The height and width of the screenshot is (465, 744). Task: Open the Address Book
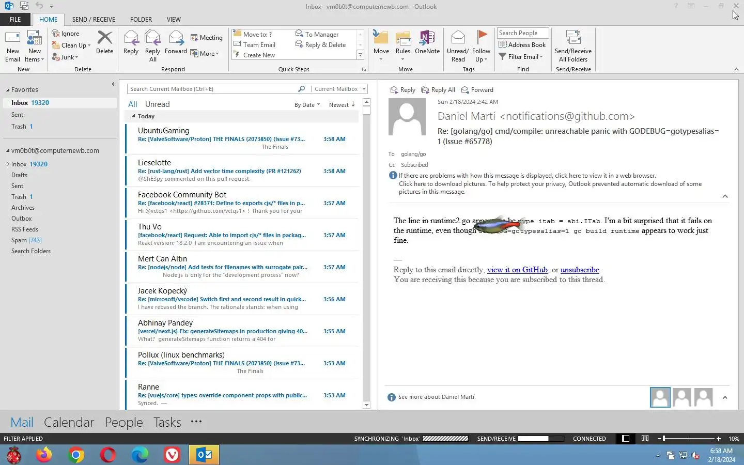pos(522,45)
